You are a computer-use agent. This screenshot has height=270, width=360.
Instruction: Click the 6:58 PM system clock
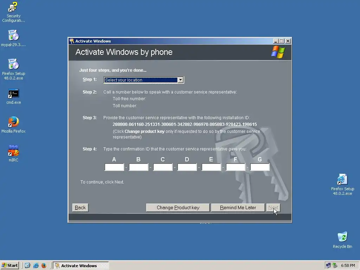[x=348, y=265]
